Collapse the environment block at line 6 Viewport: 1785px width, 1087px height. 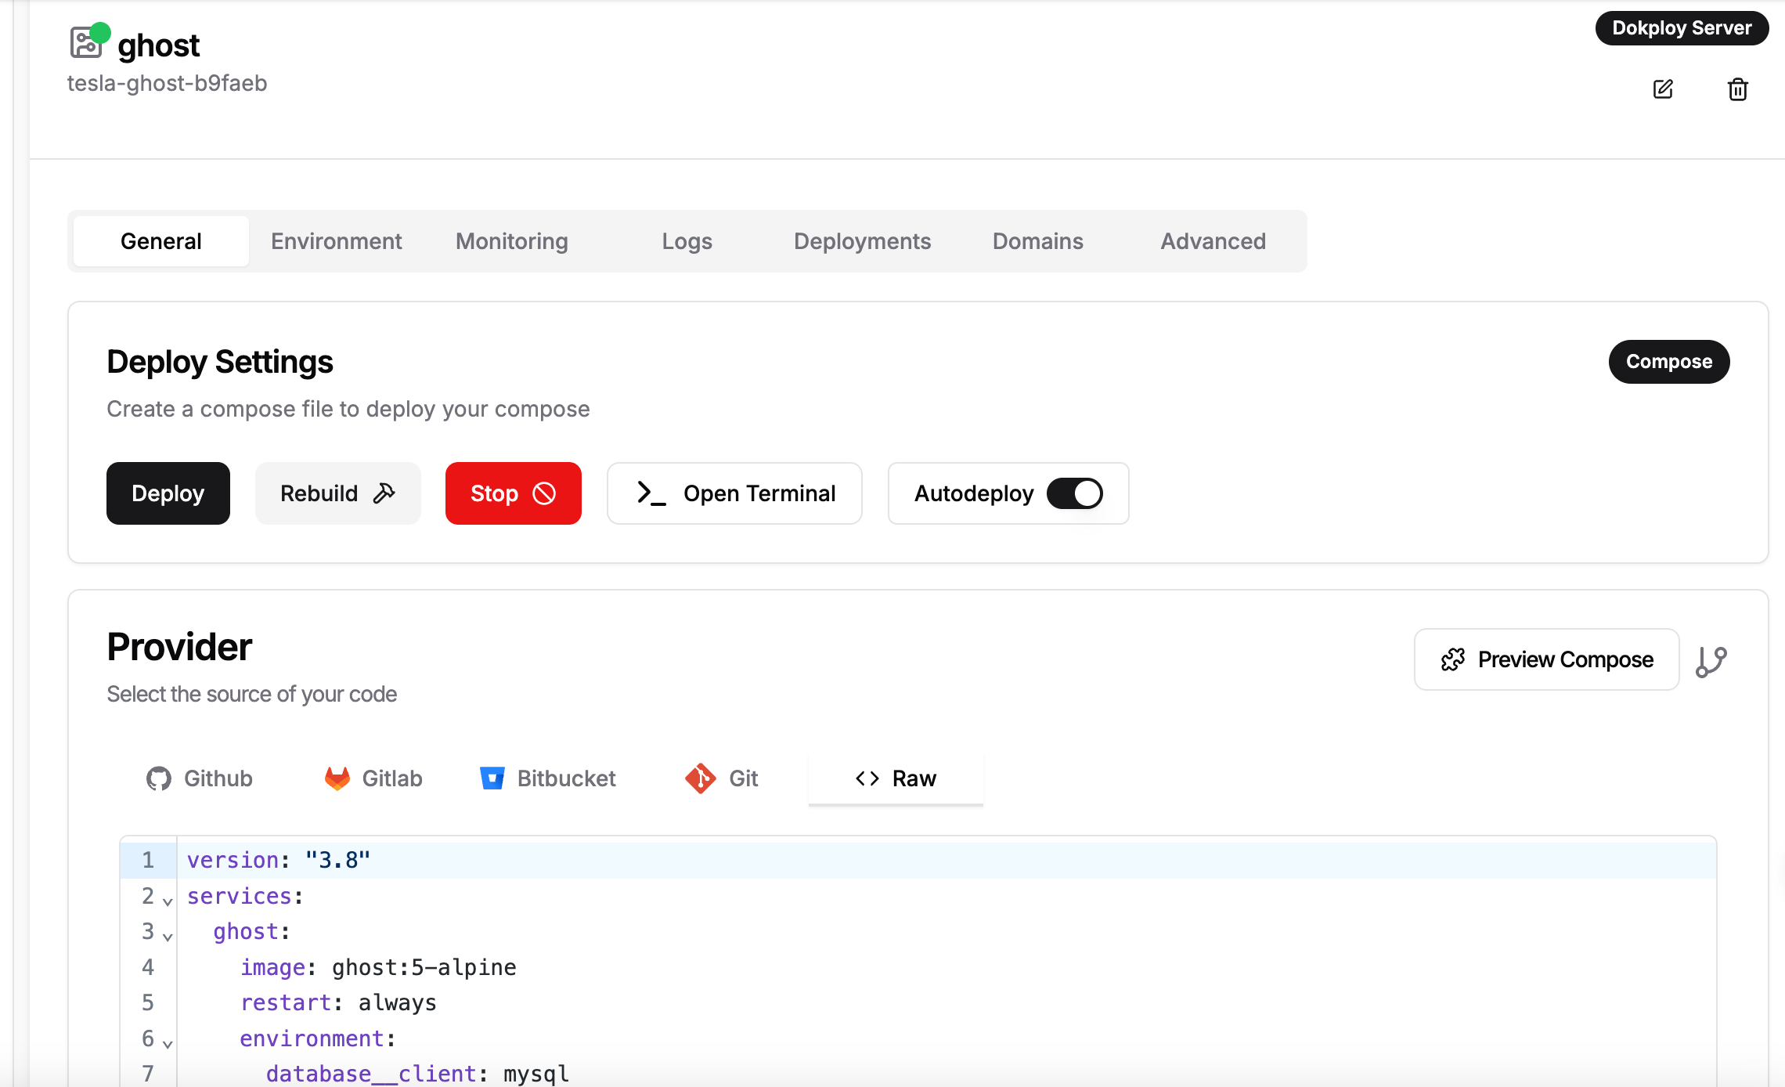coord(168,1044)
